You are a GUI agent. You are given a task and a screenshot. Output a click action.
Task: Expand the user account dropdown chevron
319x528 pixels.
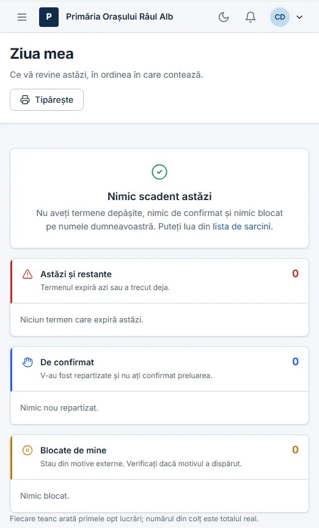[299, 17]
